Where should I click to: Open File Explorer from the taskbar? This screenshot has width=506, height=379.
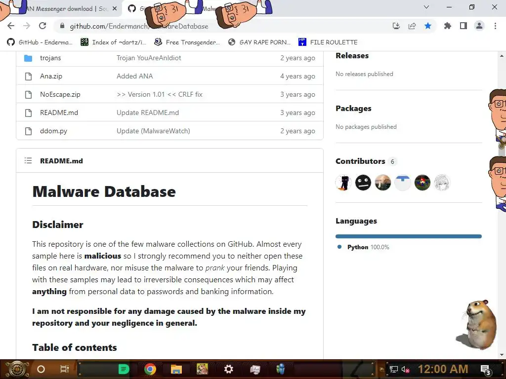[x=176, y=369]
